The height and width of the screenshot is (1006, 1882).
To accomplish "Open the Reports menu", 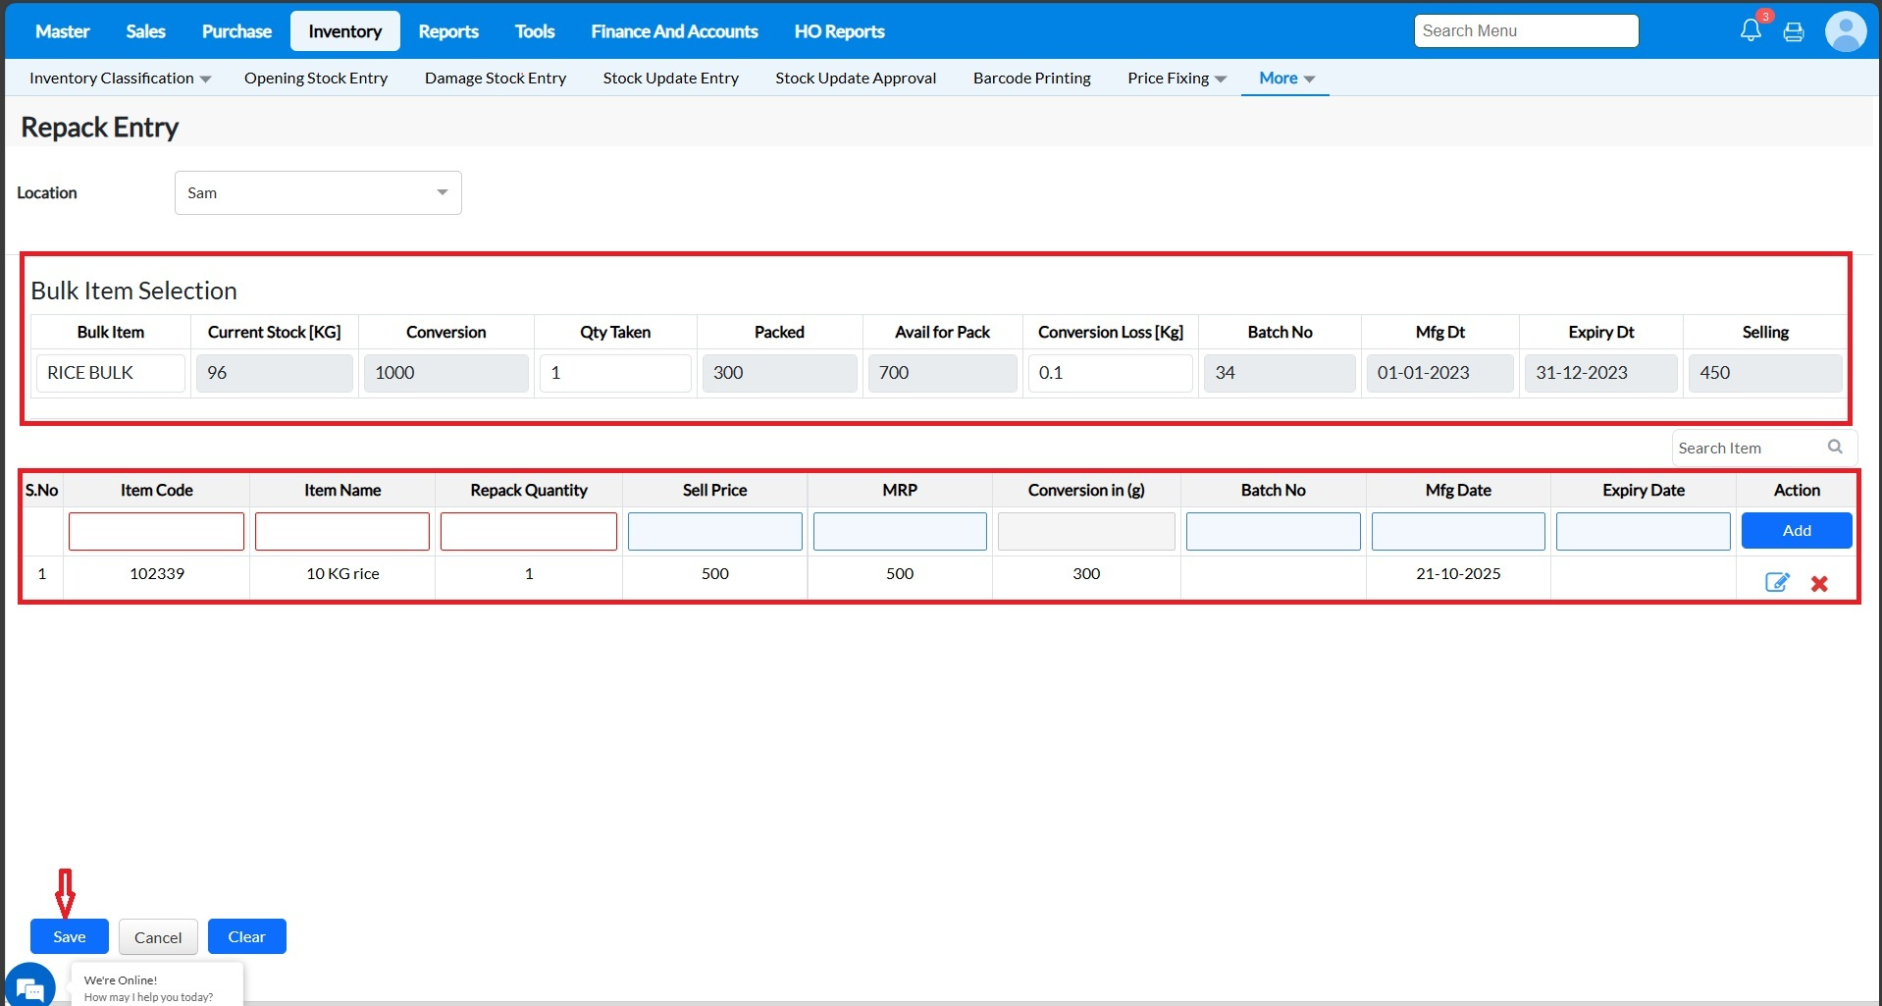I will tap(448, 31).
